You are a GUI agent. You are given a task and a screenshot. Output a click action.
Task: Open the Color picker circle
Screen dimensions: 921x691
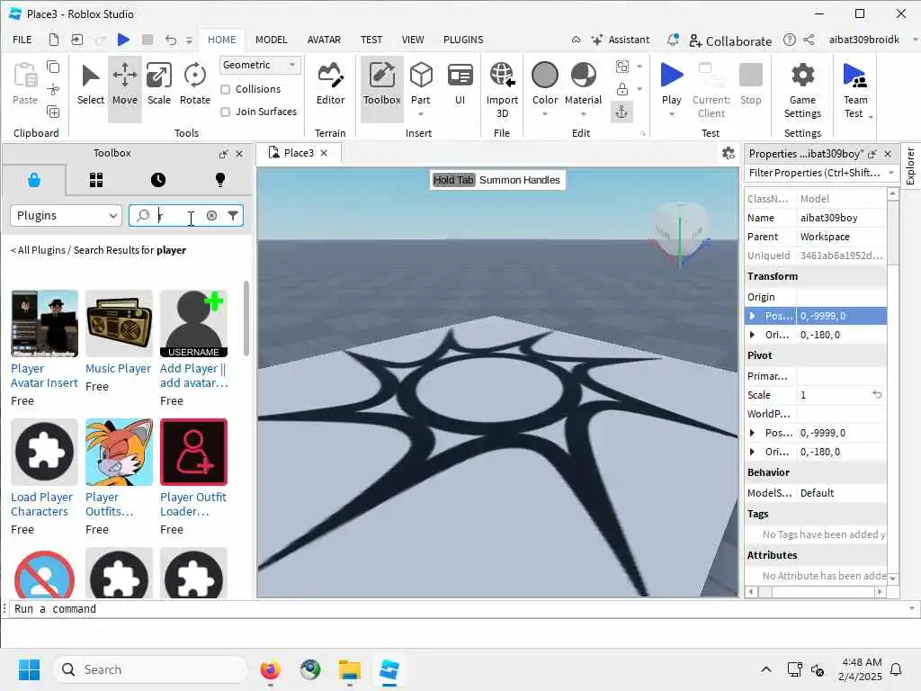[544, 76]
